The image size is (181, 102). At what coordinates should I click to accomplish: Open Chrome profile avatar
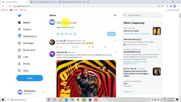175,6
